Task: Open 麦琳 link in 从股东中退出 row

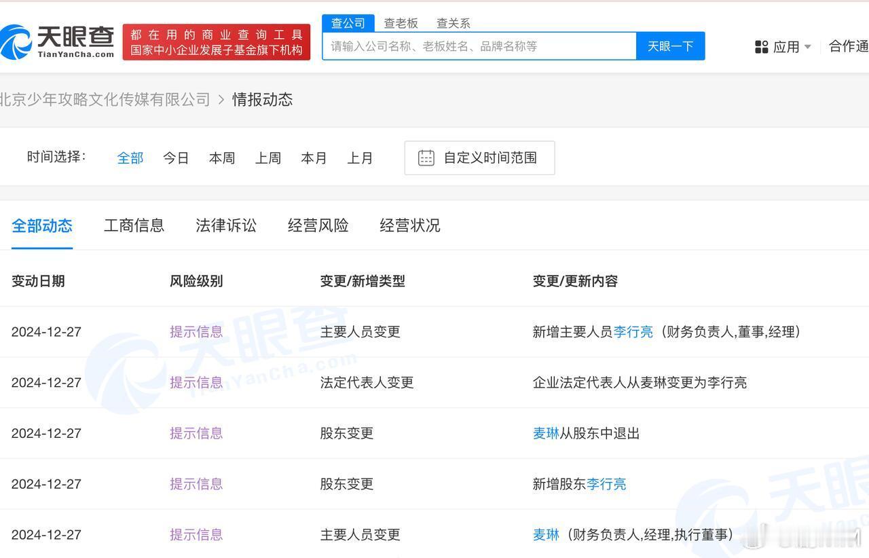Action: point(546,433)
